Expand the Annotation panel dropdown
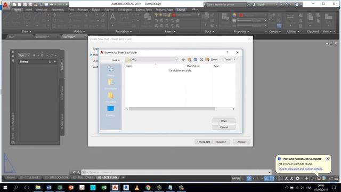The image size is (341, 192). [x=123, y=31]
